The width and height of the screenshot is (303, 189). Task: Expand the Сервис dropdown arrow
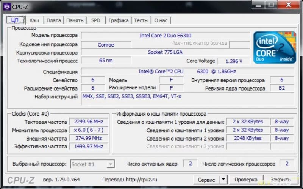click(223, 179)
